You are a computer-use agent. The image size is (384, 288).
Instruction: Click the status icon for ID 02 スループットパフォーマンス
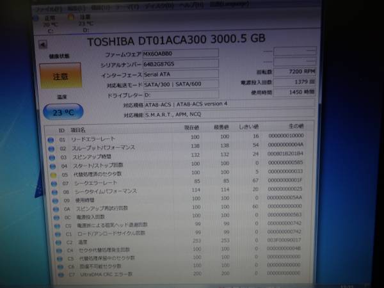coord(51,148)
